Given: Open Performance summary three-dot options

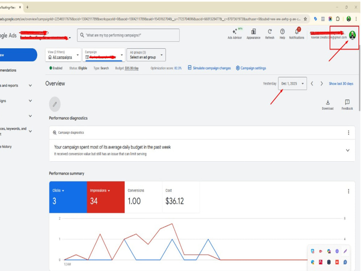Looking at the screenshot, I should click(x=348, y=191).
